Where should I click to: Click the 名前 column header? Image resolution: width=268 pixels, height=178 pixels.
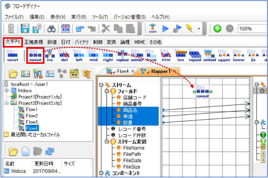click(18, 164)
